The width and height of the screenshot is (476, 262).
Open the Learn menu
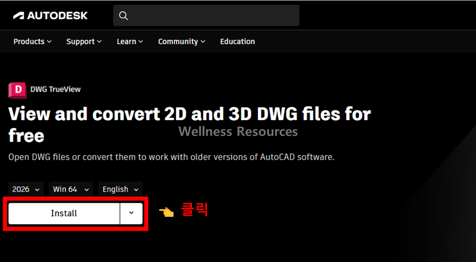[130, 41]
